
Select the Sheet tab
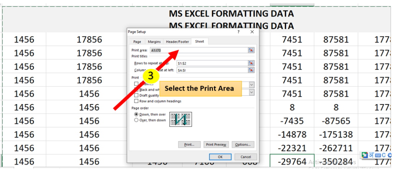click(x=200, y=41)
